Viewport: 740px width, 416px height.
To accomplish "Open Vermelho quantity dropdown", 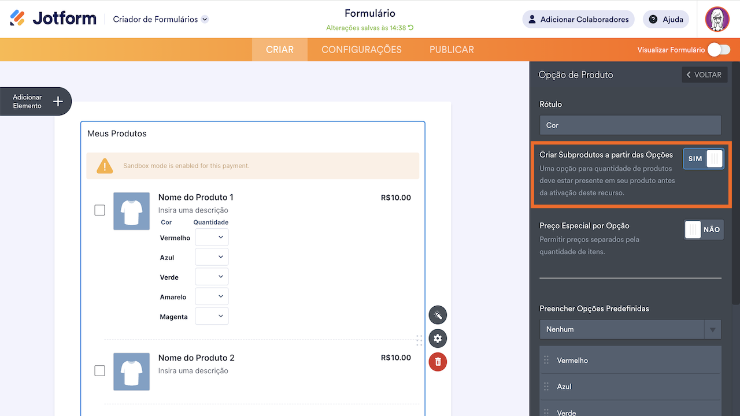I will pyautogui.click(x=212, y=237).
